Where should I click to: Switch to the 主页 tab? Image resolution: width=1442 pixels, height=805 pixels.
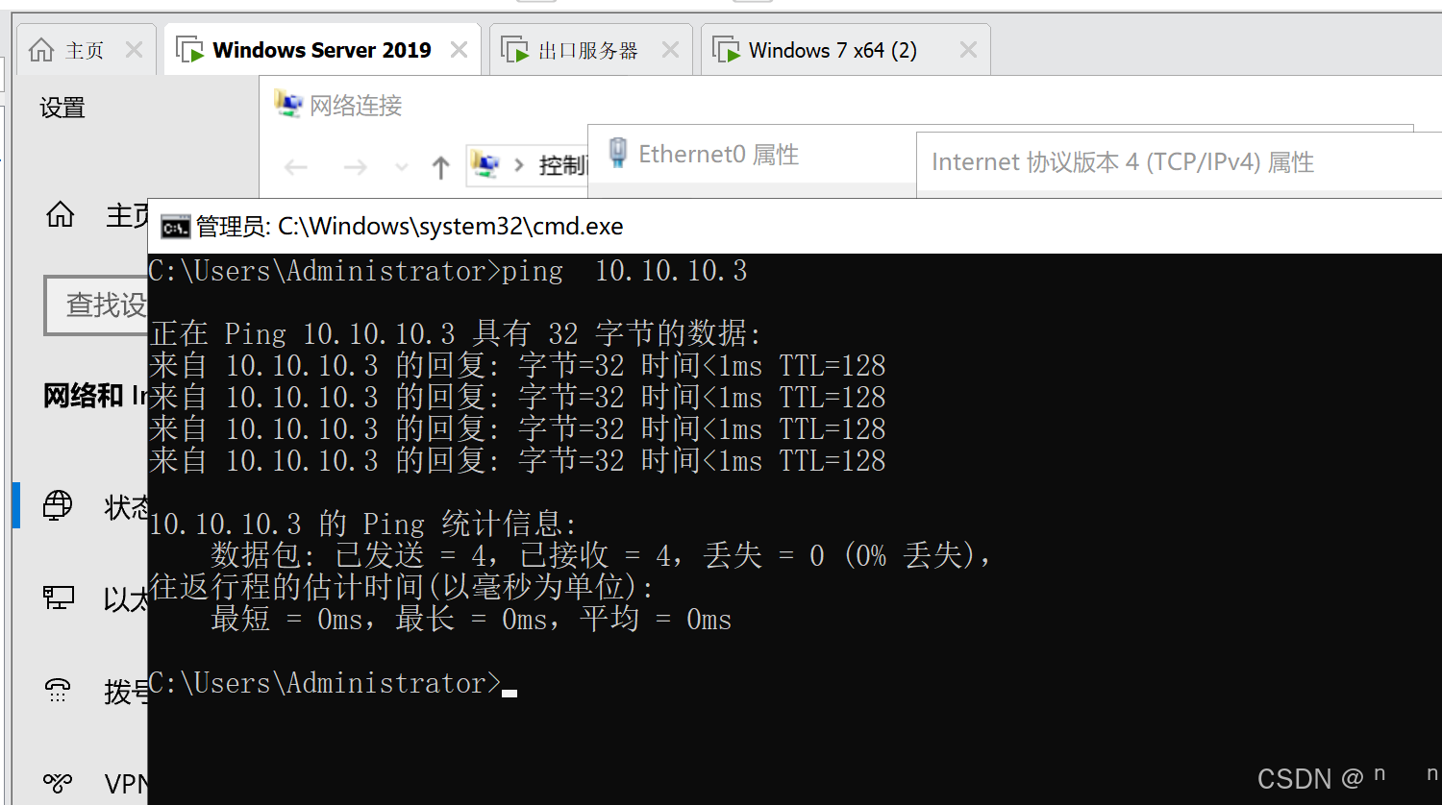[x=85, y=49]
